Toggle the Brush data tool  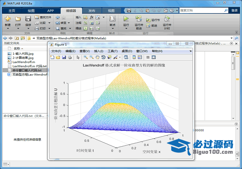(x=115, y=57)
